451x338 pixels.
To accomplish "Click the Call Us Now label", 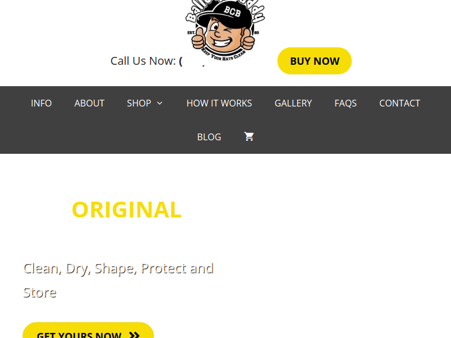I will (x=143, y=61).
